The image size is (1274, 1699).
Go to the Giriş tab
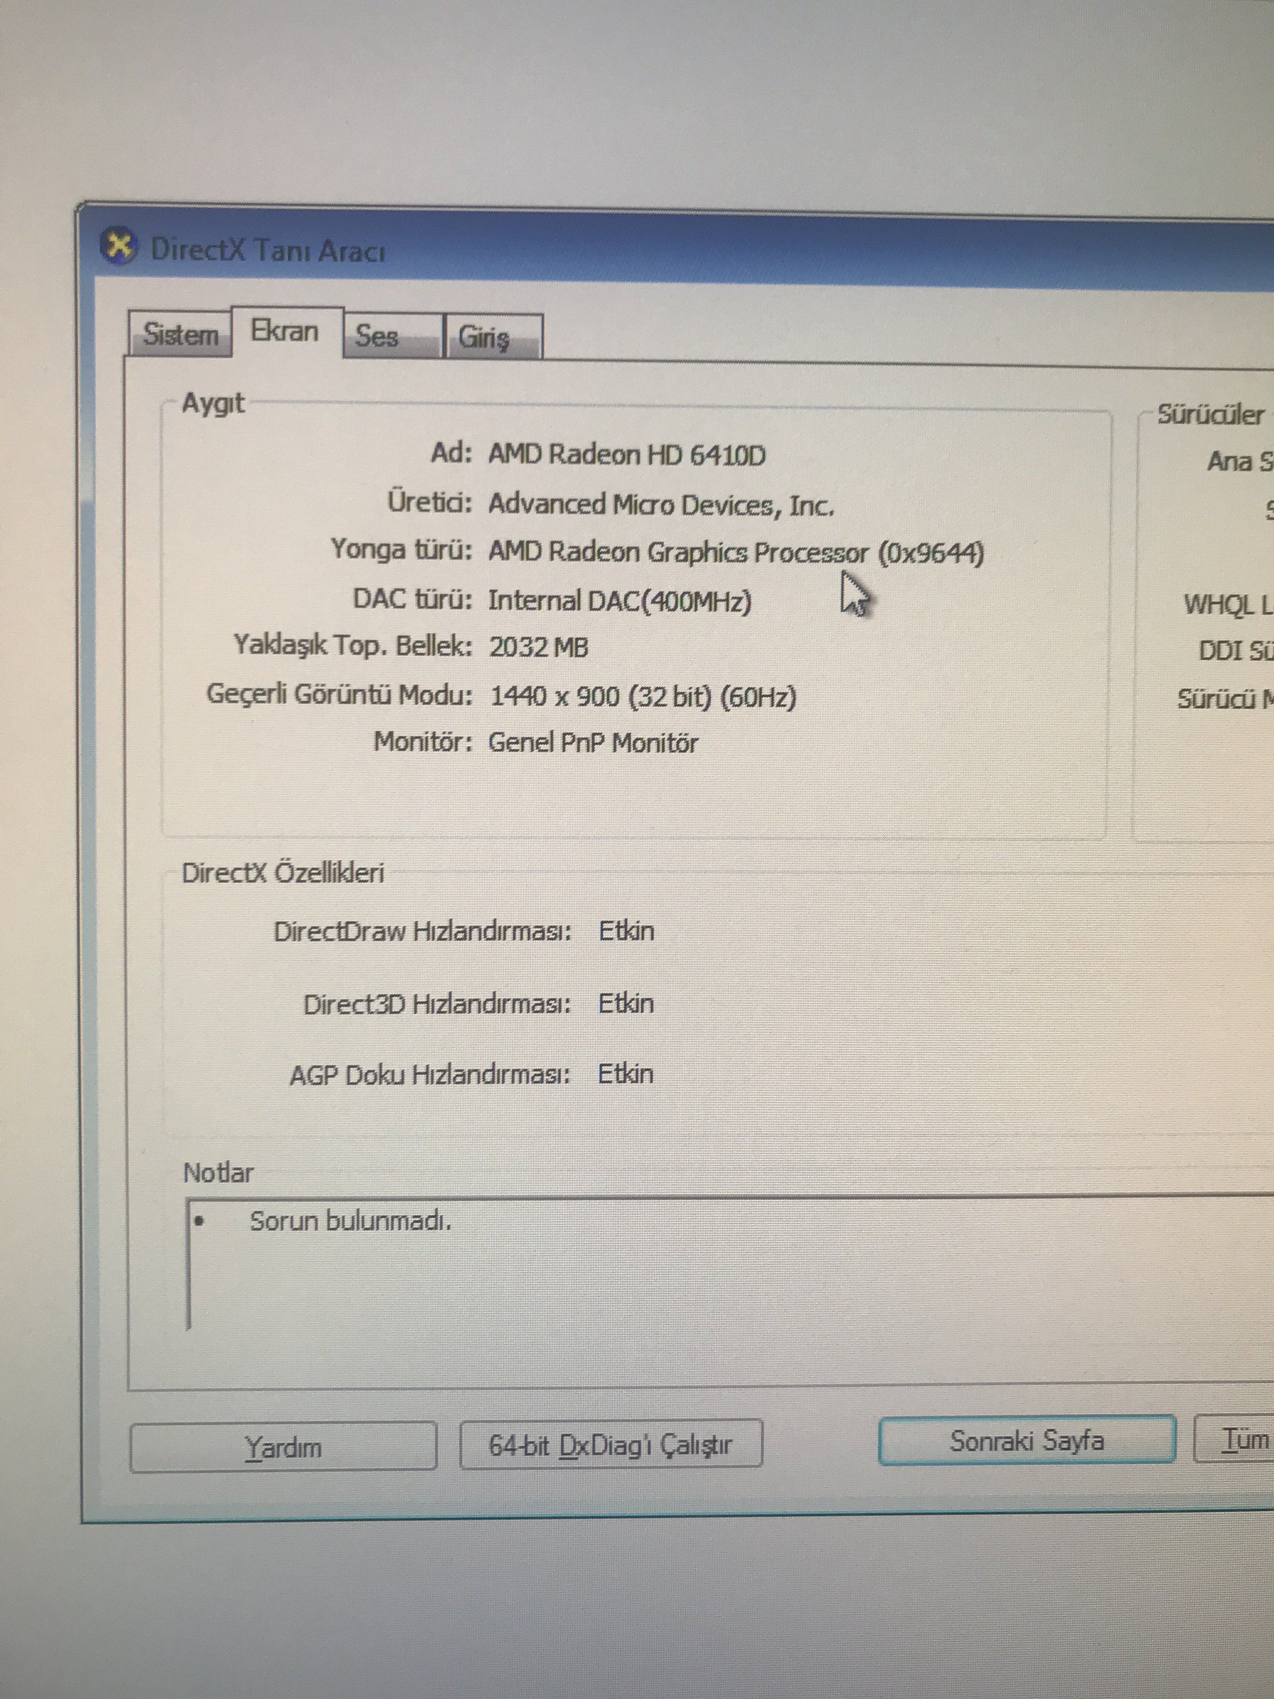pyautogui.click(x=484, y=337)
